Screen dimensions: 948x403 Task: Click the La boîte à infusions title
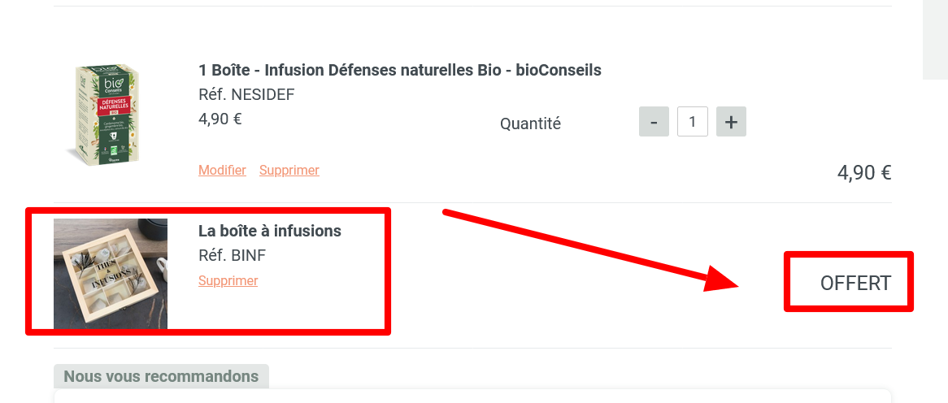click(x=269, y=231)
